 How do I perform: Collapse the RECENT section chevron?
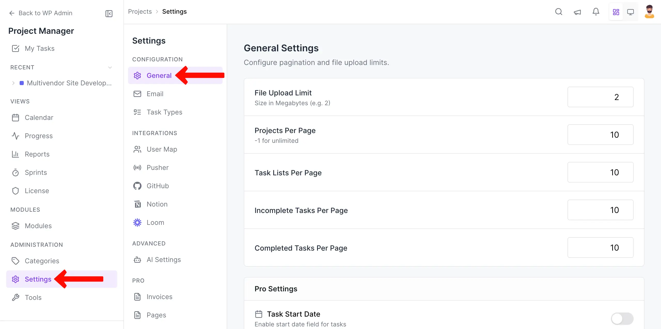[x=110, y=67]
